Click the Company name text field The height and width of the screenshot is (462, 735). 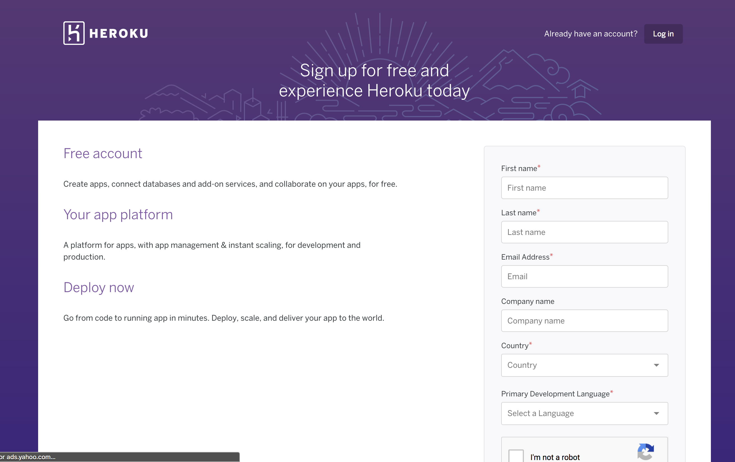[584, 321]
